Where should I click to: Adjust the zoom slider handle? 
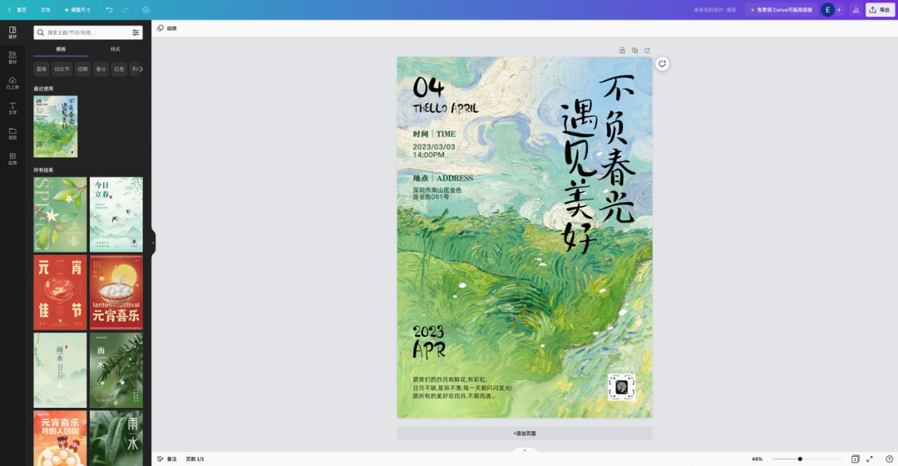coord(800,459)
